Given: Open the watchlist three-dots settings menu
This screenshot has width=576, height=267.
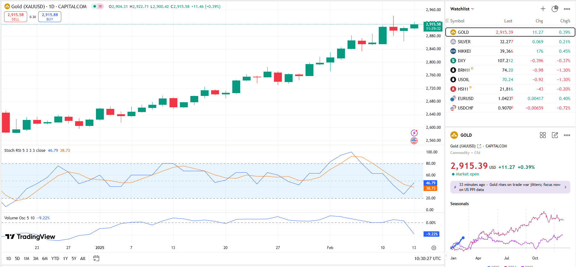Looking at the screenshot, I should pos(567,9).
